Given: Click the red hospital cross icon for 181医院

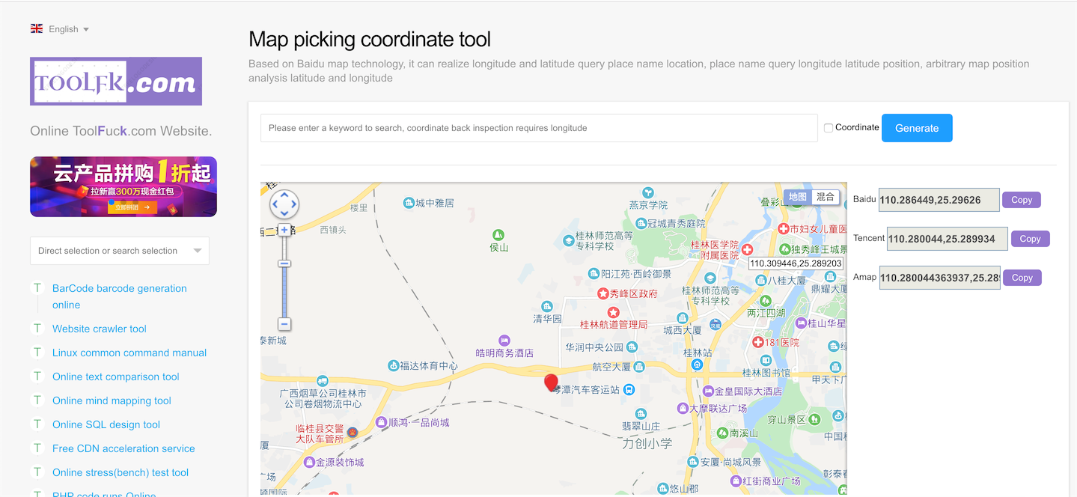Looking at the screenshot, I should (x=758, y=341).
